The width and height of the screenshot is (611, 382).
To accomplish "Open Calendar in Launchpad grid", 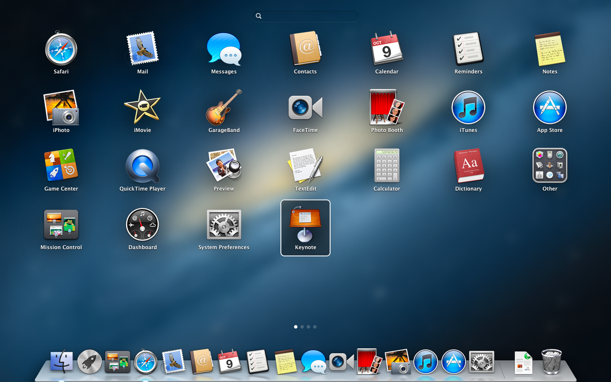I will 387,49.
